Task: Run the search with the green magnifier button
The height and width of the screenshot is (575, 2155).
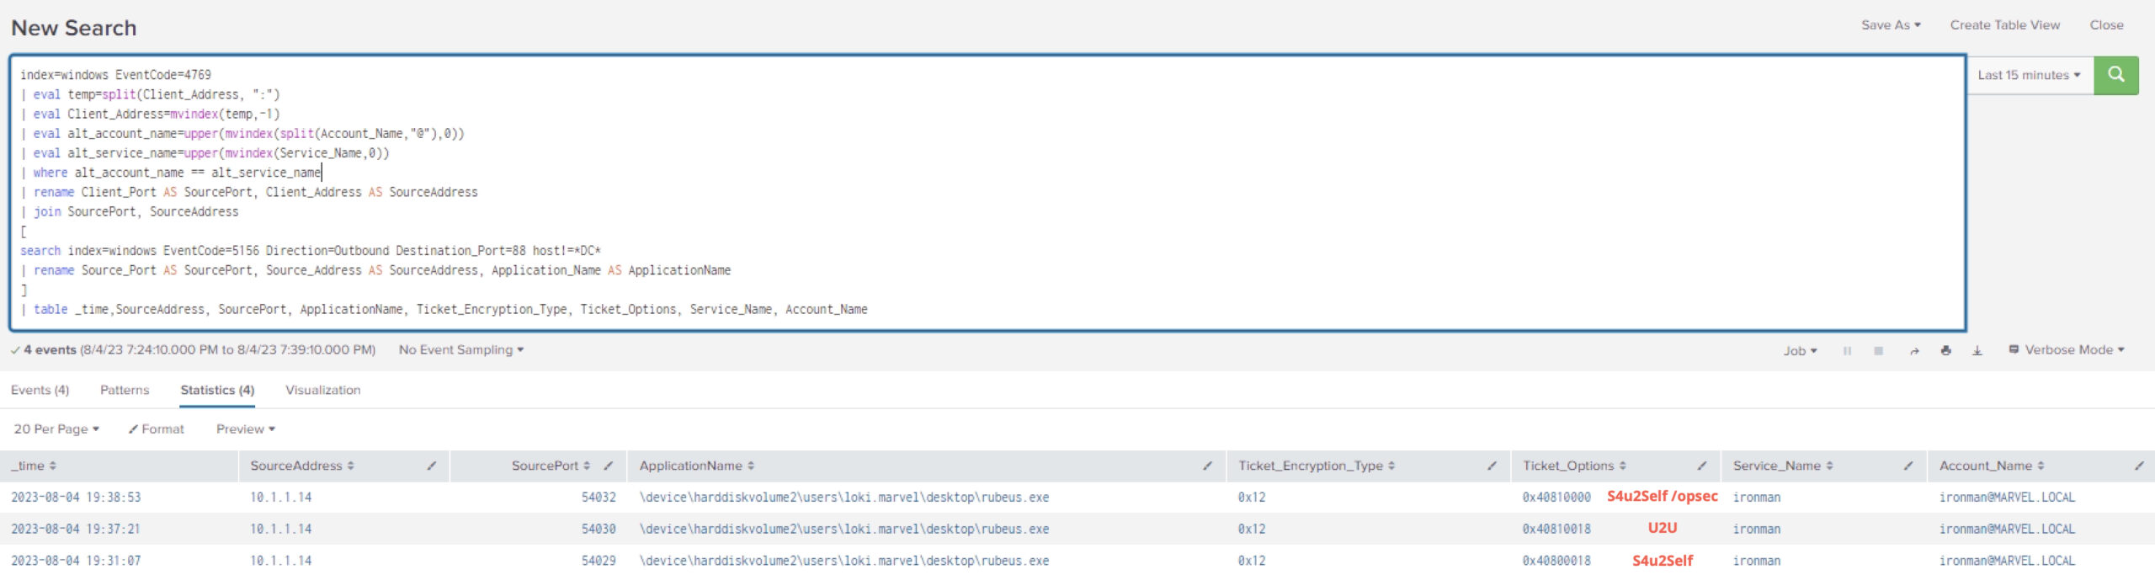Action: tap(2115, 75)
